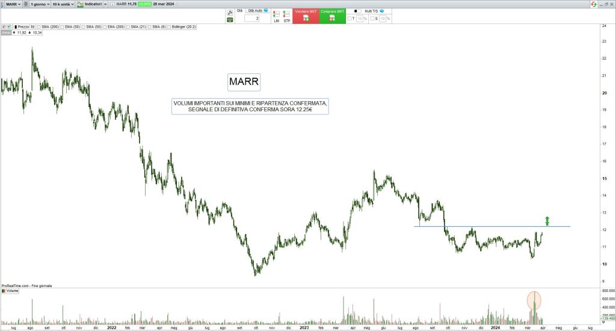
Task: Tick the T take-profit checkbox
Action: coord(350,19)
